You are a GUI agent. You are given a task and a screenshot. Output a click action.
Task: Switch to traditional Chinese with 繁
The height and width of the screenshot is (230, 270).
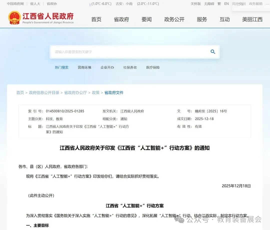(219, 3)
